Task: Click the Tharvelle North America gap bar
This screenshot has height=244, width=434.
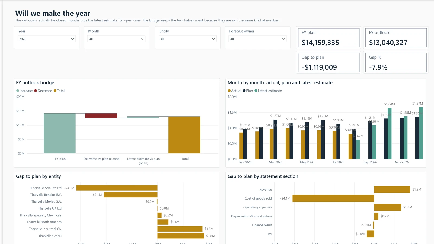Action: (163, 222)
